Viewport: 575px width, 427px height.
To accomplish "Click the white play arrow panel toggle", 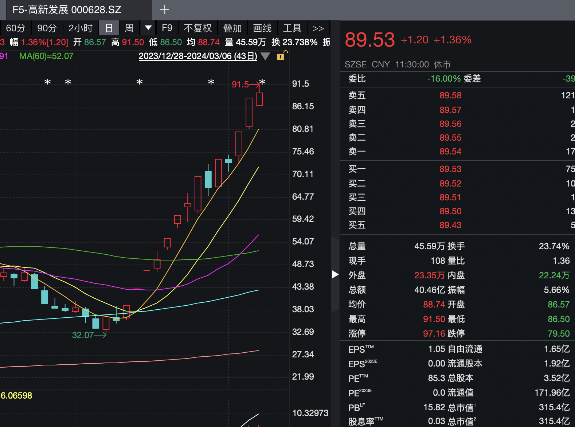I will (x=335, y=274).
